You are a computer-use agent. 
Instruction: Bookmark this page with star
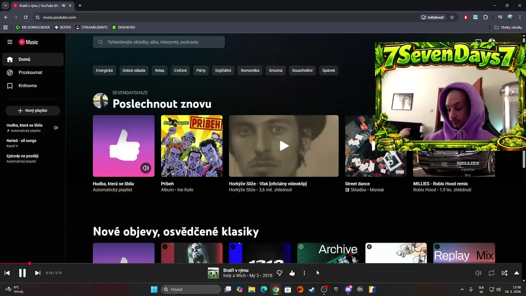click(452, 17)
